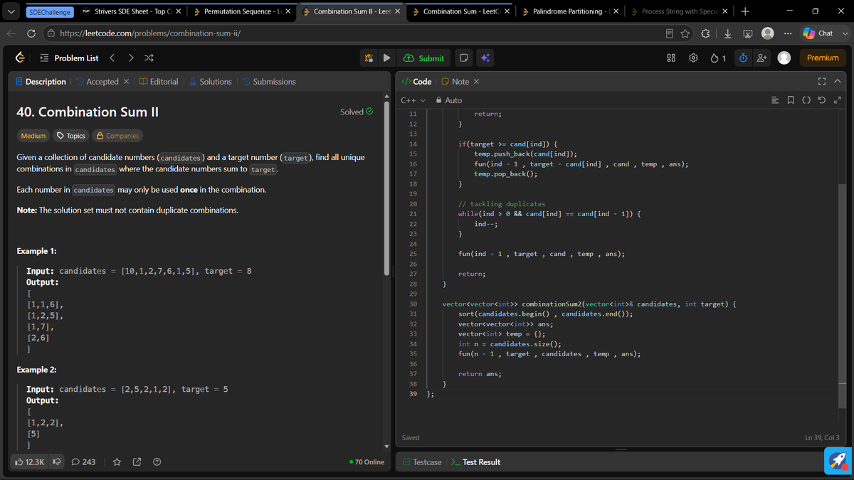The height and width of the screenshot is (480, 854).
Task: Click the rocket floating icon
Action: click(838, 461)
